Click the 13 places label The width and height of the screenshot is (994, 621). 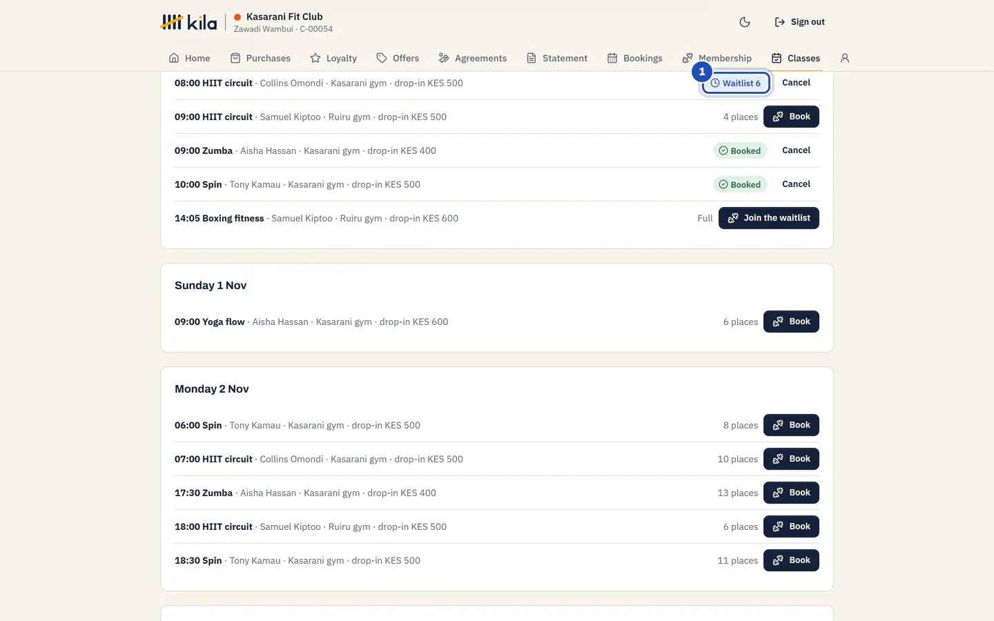coord(738,493)
